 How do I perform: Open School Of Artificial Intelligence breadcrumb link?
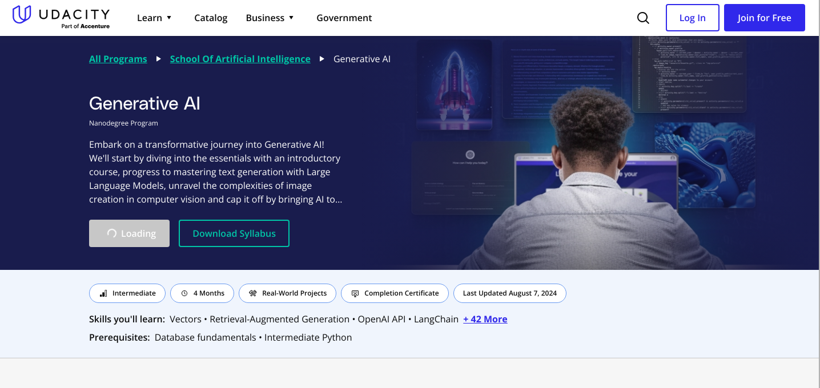click(x=240, y=59)
